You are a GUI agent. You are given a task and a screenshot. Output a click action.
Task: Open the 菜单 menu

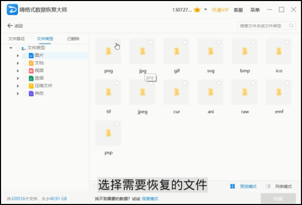pyautogui.click(x=255, y=10)
